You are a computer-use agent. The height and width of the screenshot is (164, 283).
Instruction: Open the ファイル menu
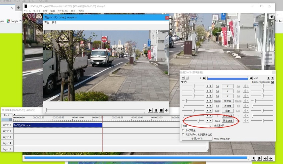27,11
